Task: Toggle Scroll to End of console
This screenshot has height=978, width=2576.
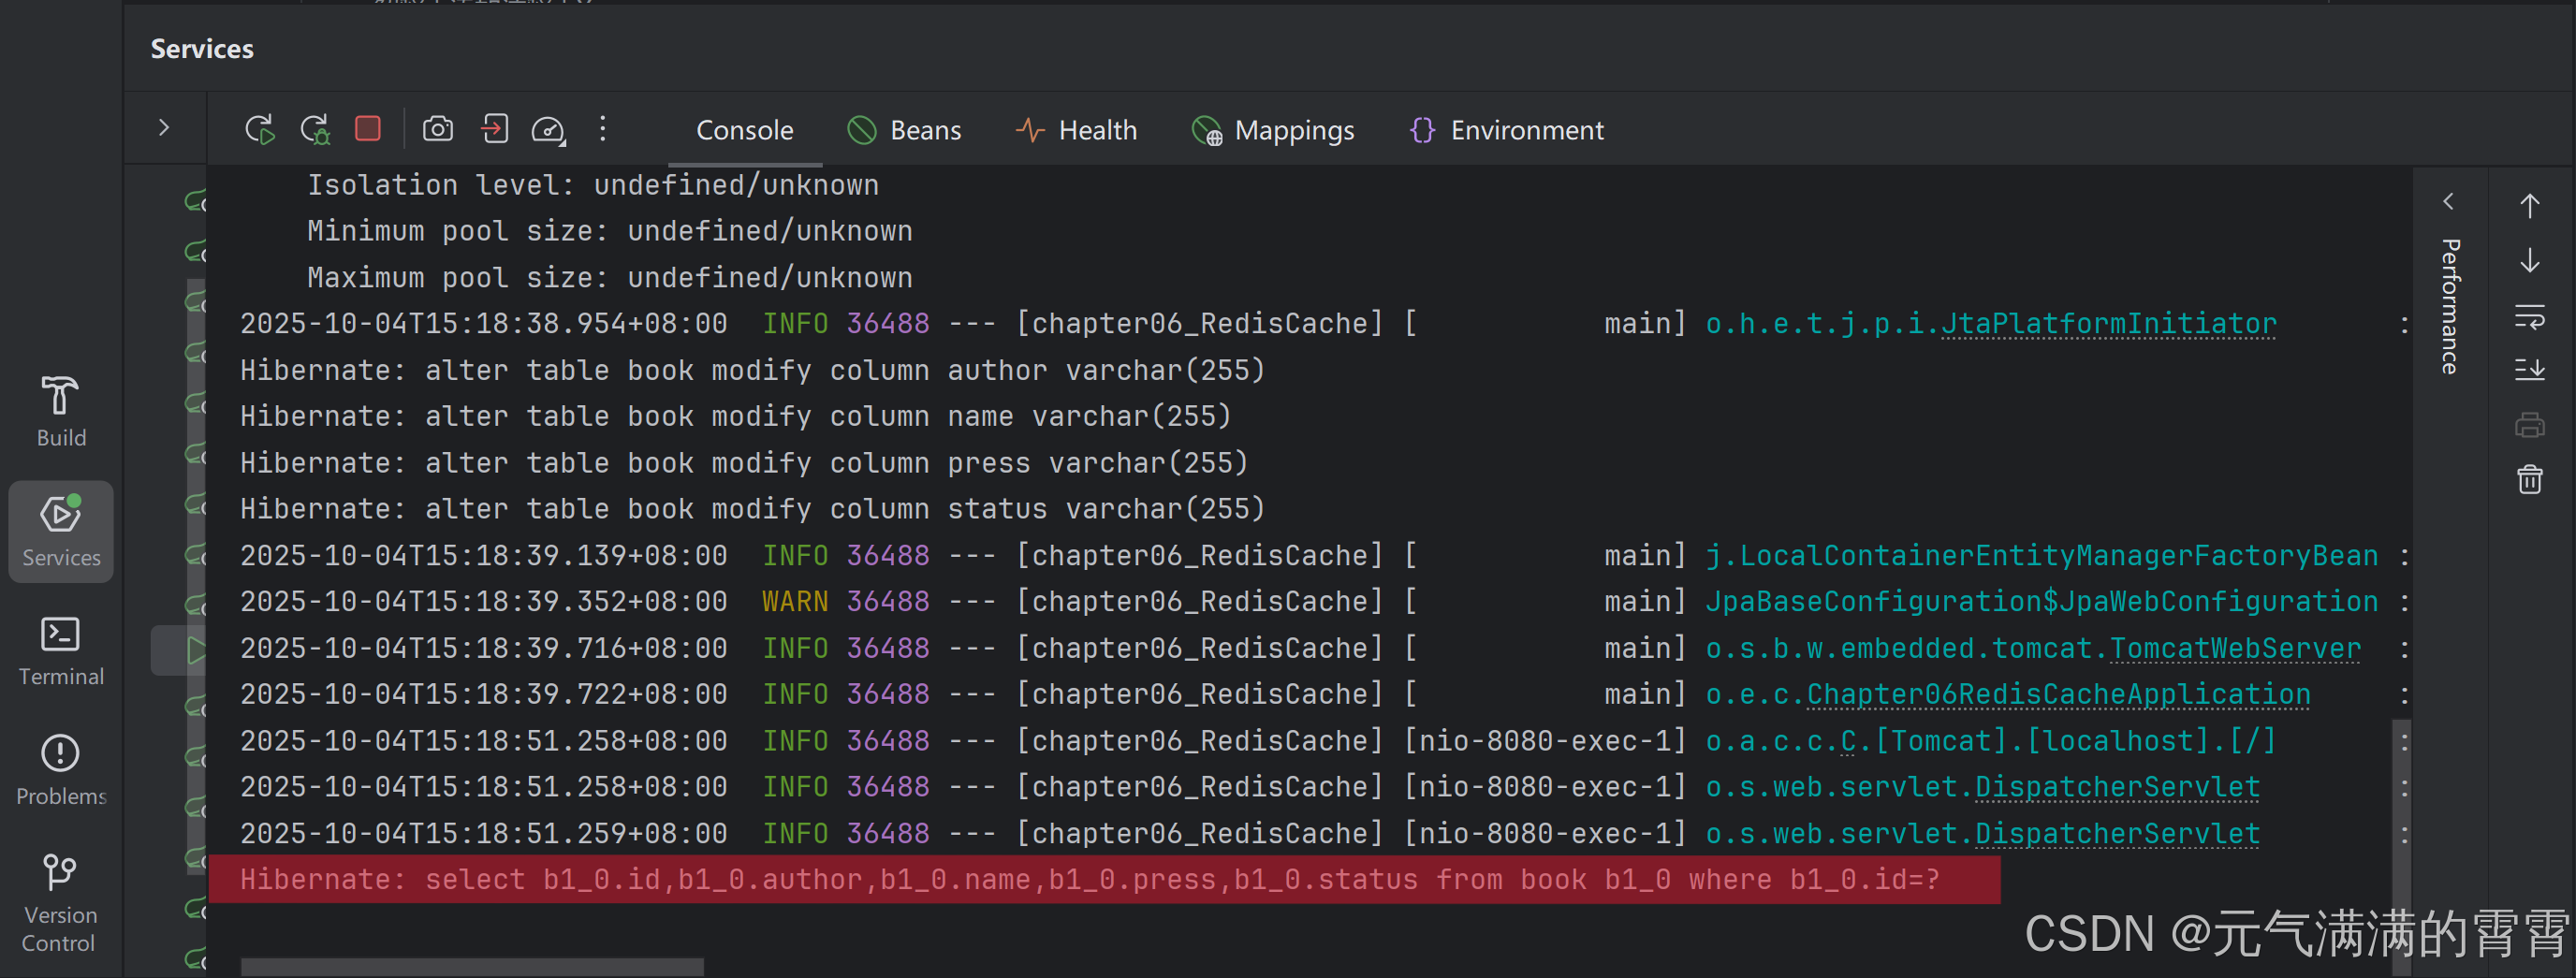Action: pos(2529,370)
